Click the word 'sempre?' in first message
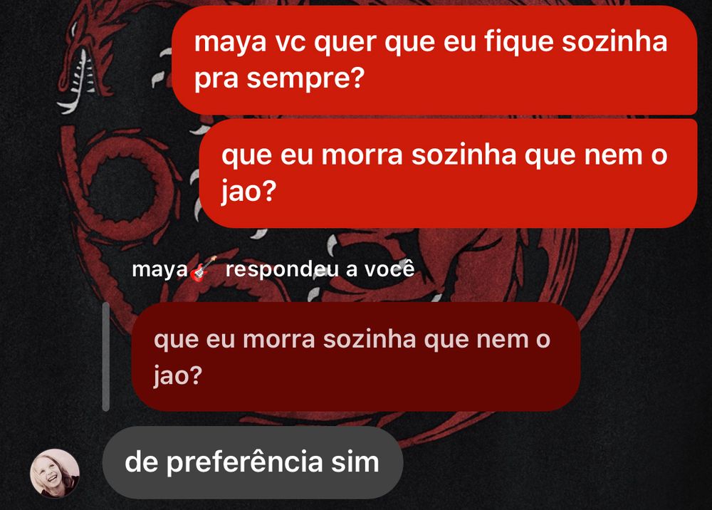This screenshot has height=510, width=712. 305,78
